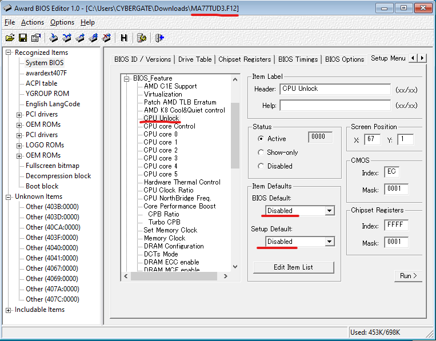Click the Chipset Registers Index field
The width and height of the screenshot is (436, 341).
pos(396,225)
